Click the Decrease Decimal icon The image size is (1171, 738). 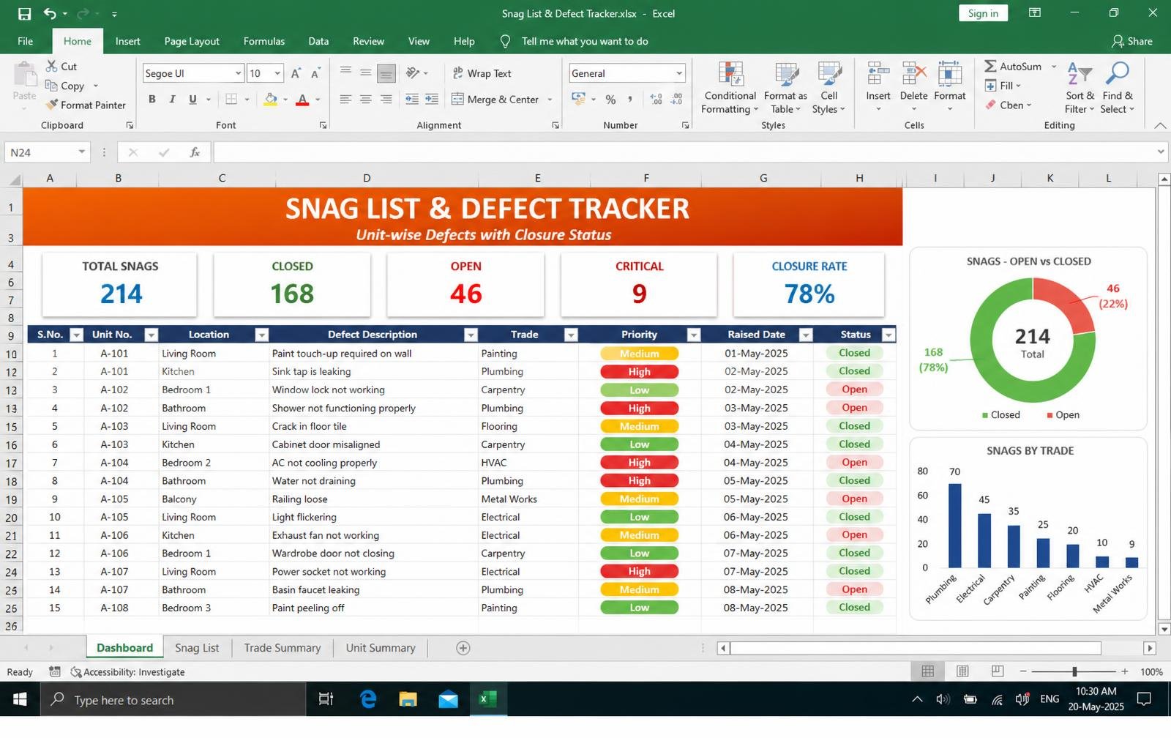677,100
